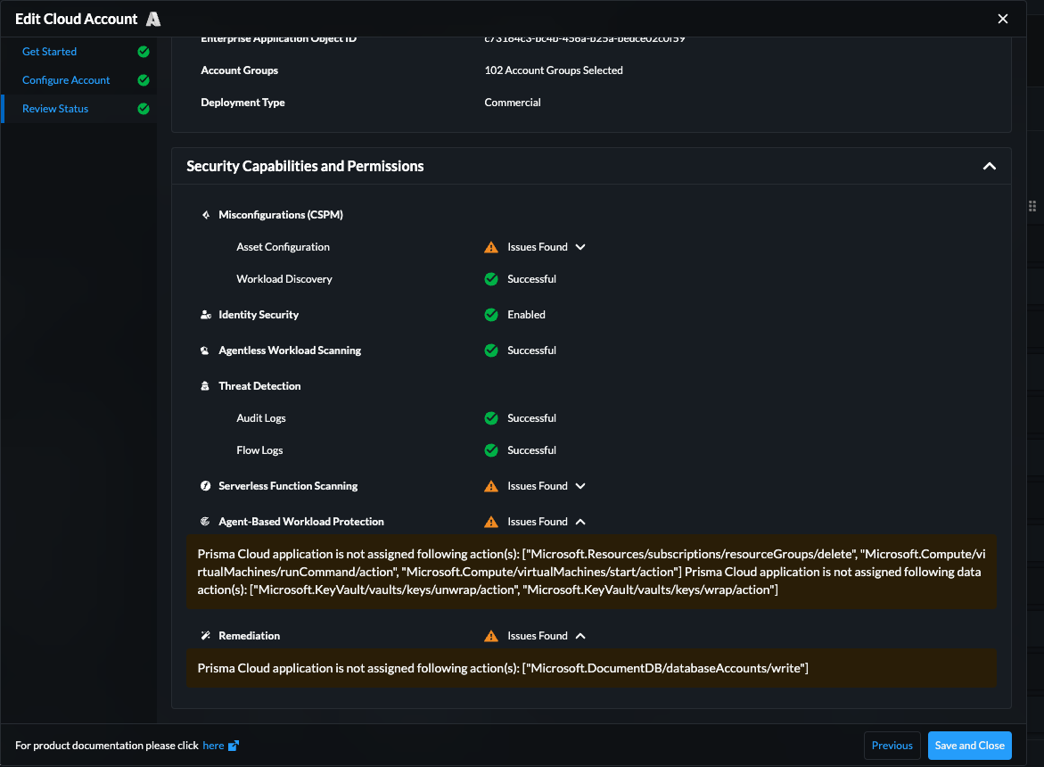The image size is (1044, 767).
Task: Click the Remediation wrench icon
Action: coord(206,635)
